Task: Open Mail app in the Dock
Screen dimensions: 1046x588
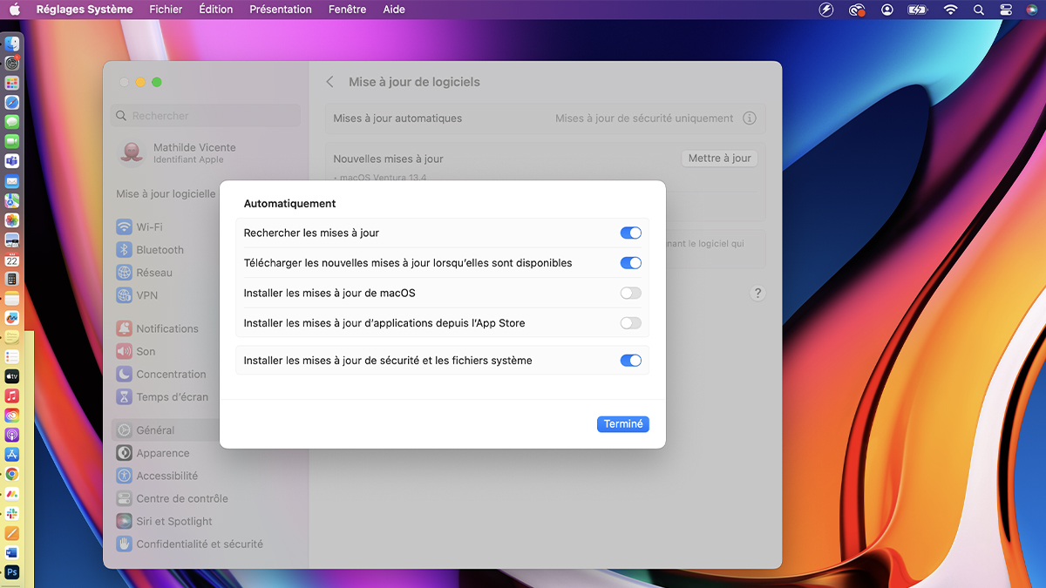Action: pos(12,181)
